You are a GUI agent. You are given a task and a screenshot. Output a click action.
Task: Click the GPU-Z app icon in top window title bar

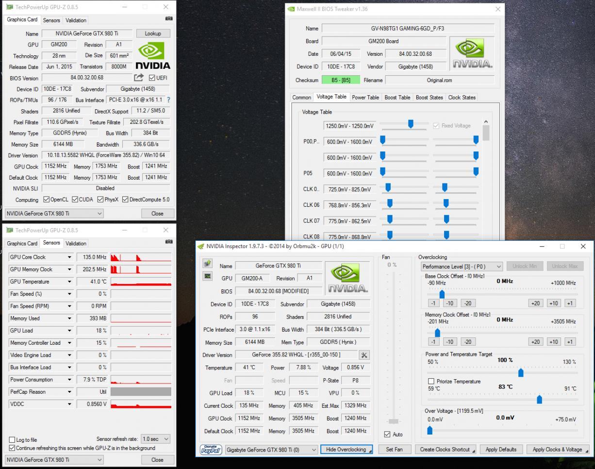[x=9, y=7]
